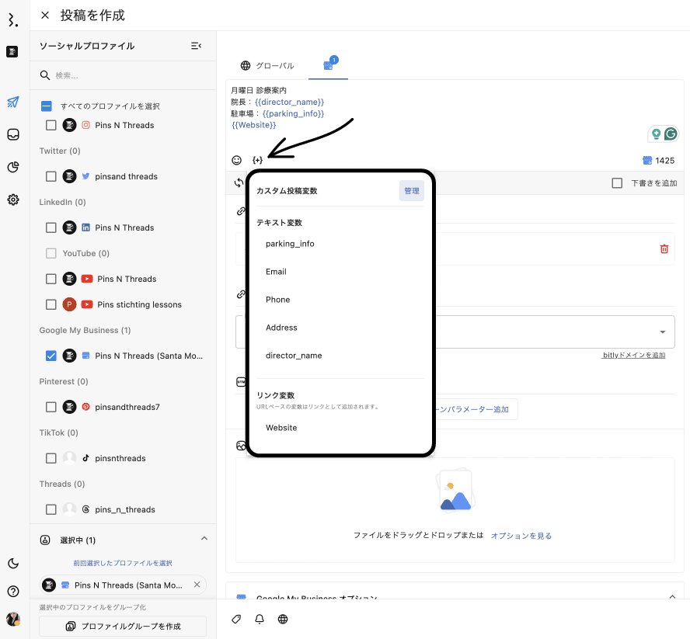The image size is (690, 639).
Task: Open the analytics pie chart icon
Action: pos(12,167)
